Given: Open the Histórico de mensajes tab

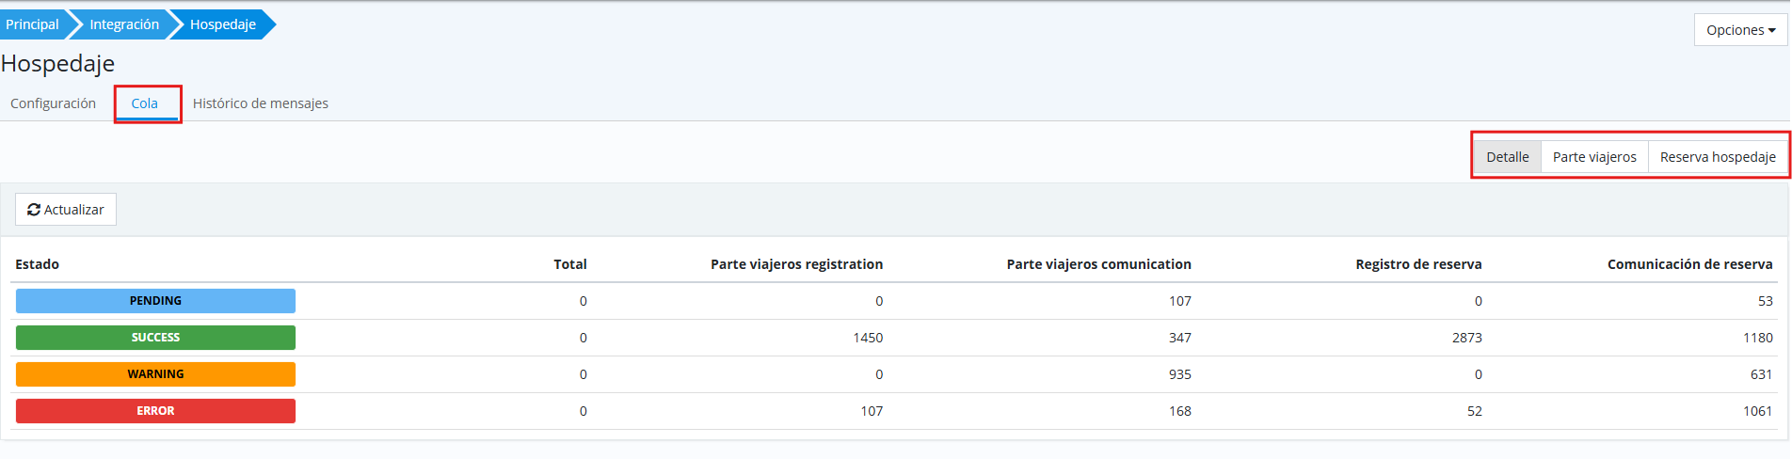Looking at the screenshot, I should [261, 103].
